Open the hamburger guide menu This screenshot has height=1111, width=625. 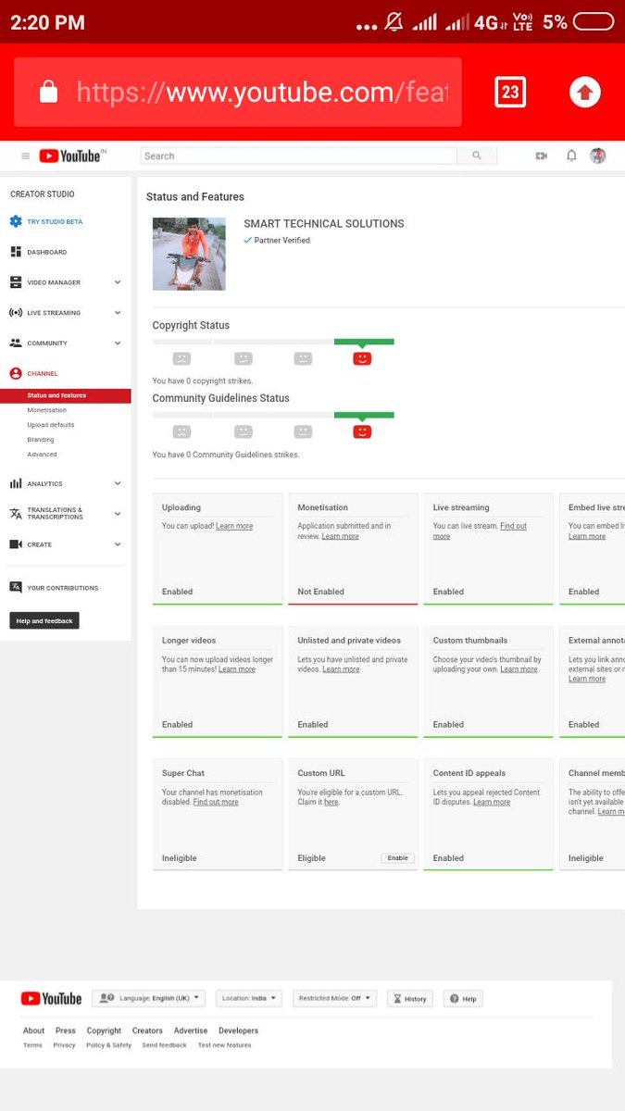26,156
